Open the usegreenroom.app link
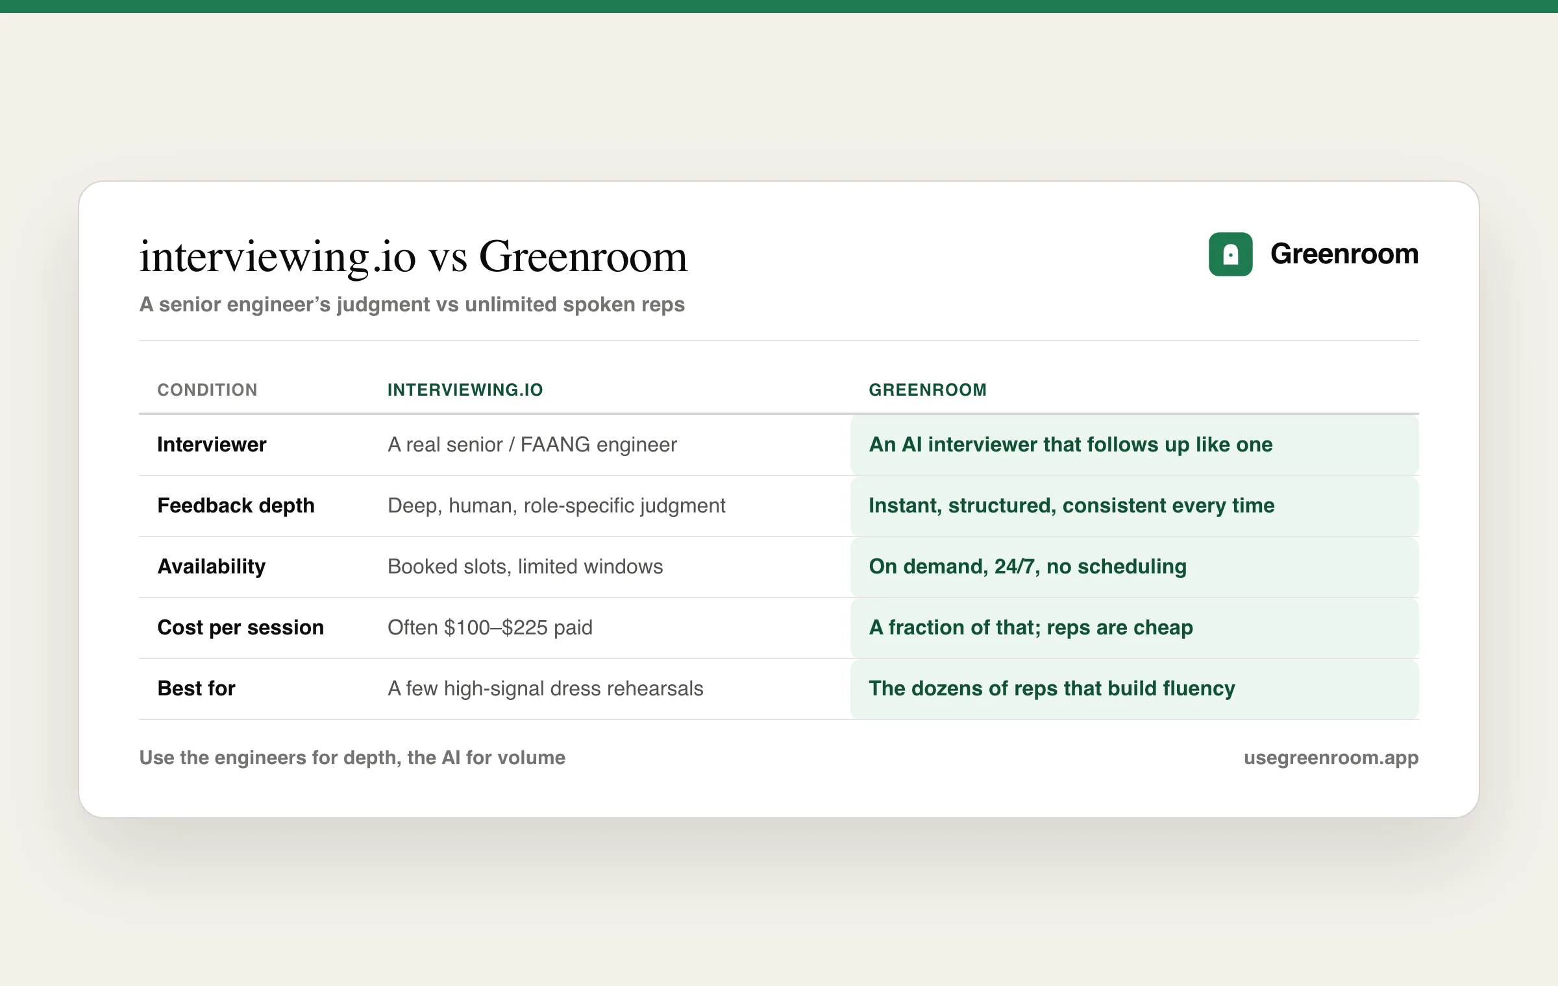Viewport: 1558px width, 986px height. click(1331, 758)
